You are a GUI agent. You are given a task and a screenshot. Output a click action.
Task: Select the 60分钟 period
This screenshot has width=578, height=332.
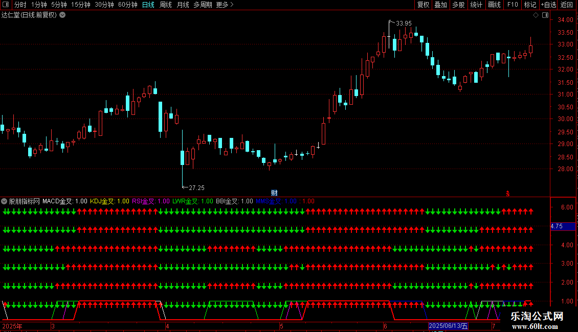(x=128, y=5)
